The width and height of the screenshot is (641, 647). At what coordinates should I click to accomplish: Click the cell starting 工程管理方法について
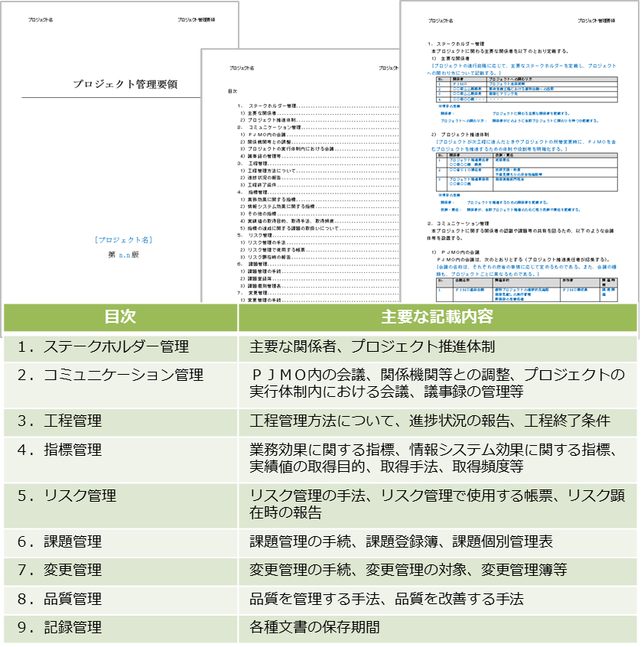[438, 422]
